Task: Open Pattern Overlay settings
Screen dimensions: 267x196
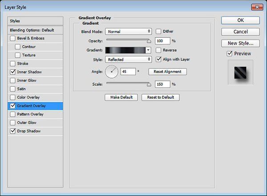Action: 30,114
